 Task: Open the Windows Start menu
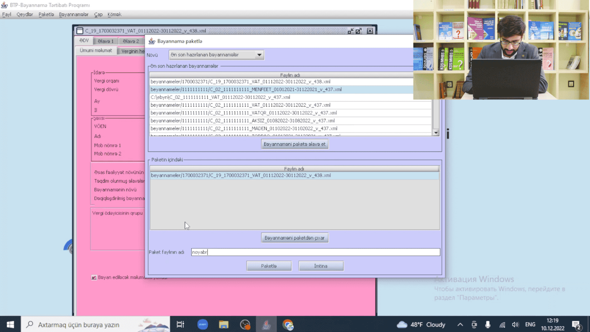pos(10,324)
